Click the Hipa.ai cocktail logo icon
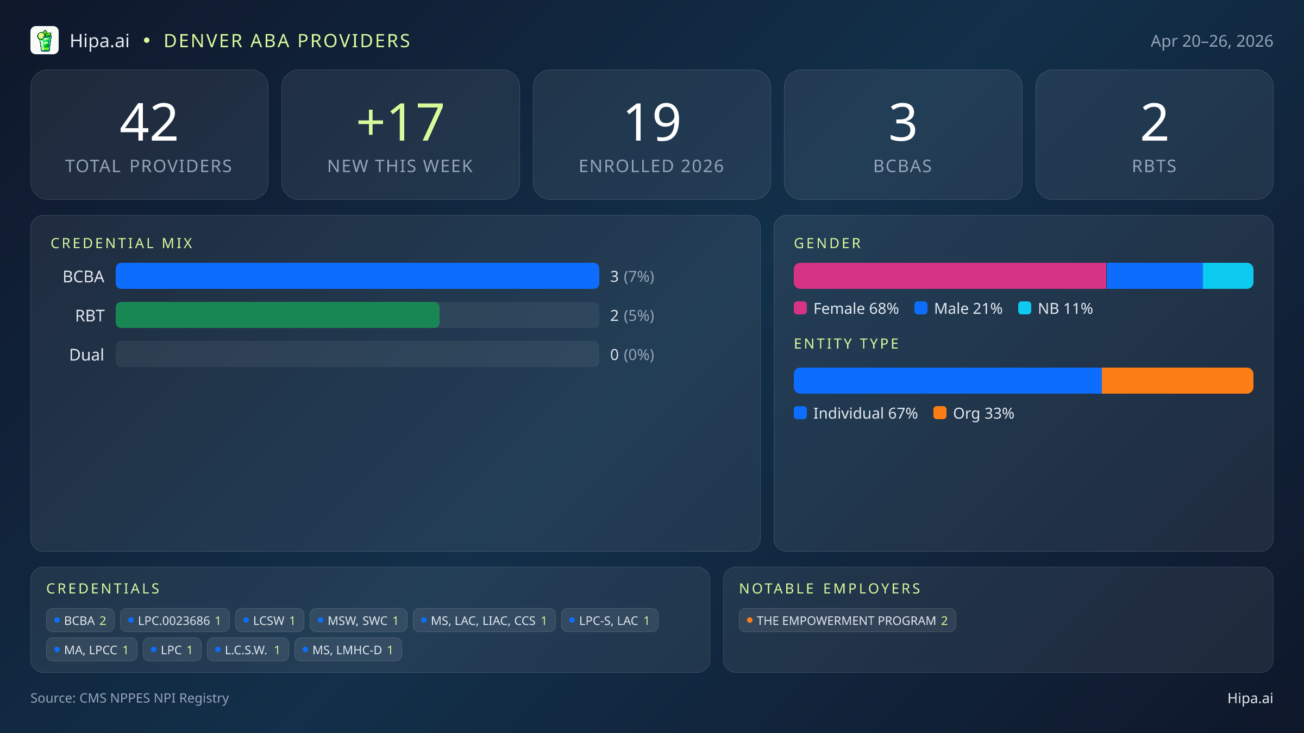 pos(45,41)
